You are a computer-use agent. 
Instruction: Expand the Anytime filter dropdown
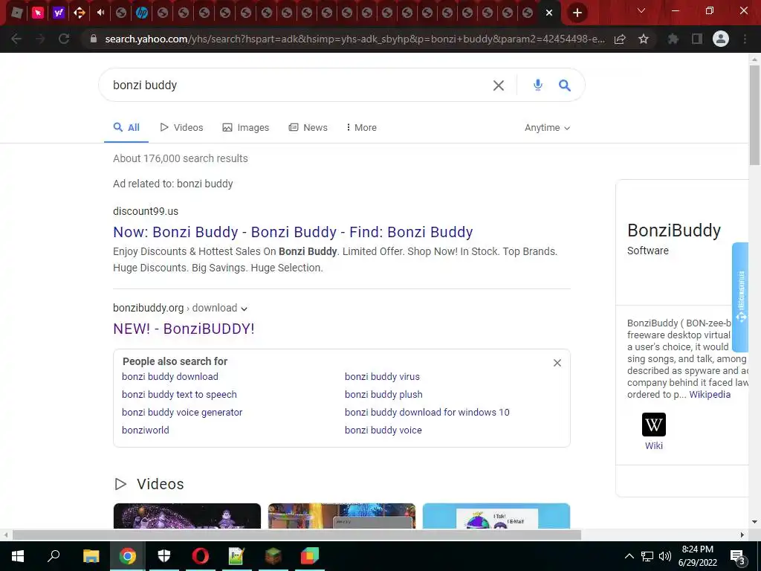click(548, 128)
